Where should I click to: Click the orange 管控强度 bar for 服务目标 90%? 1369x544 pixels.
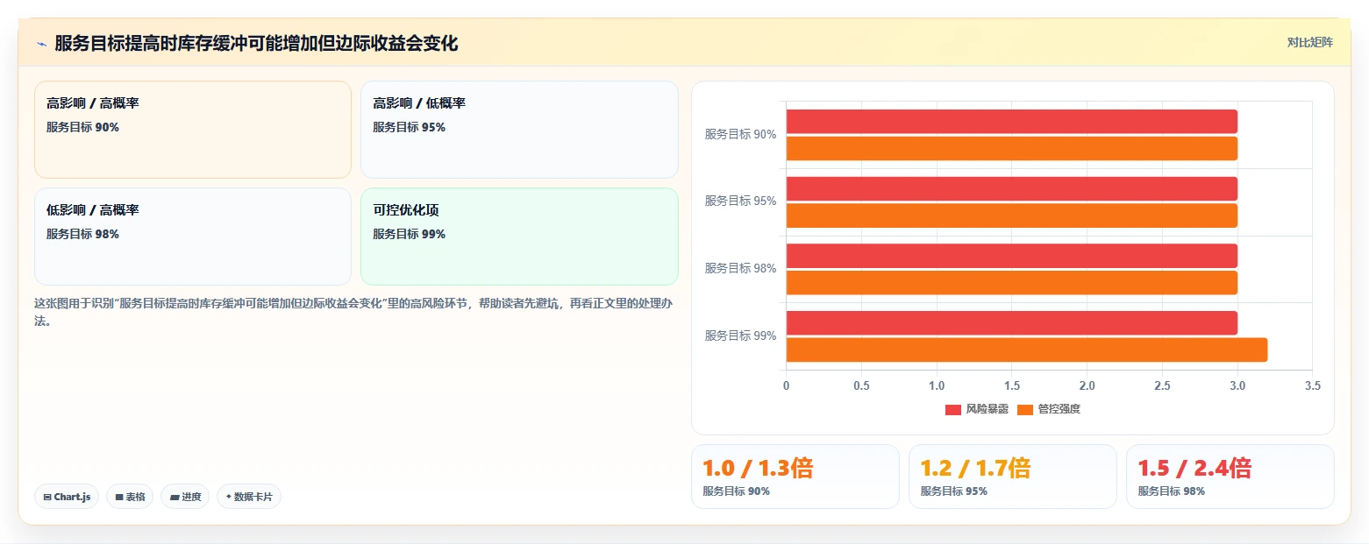(1011, 149)
